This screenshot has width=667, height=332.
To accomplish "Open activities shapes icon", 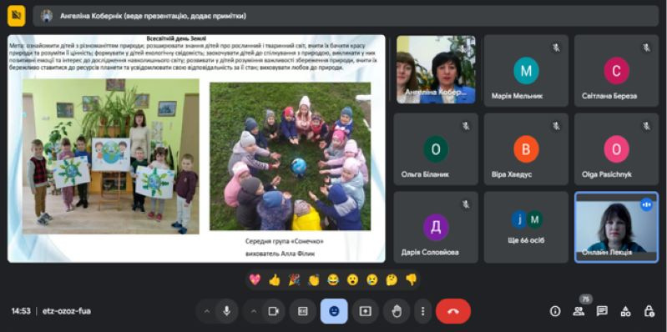I will point(626,311).
